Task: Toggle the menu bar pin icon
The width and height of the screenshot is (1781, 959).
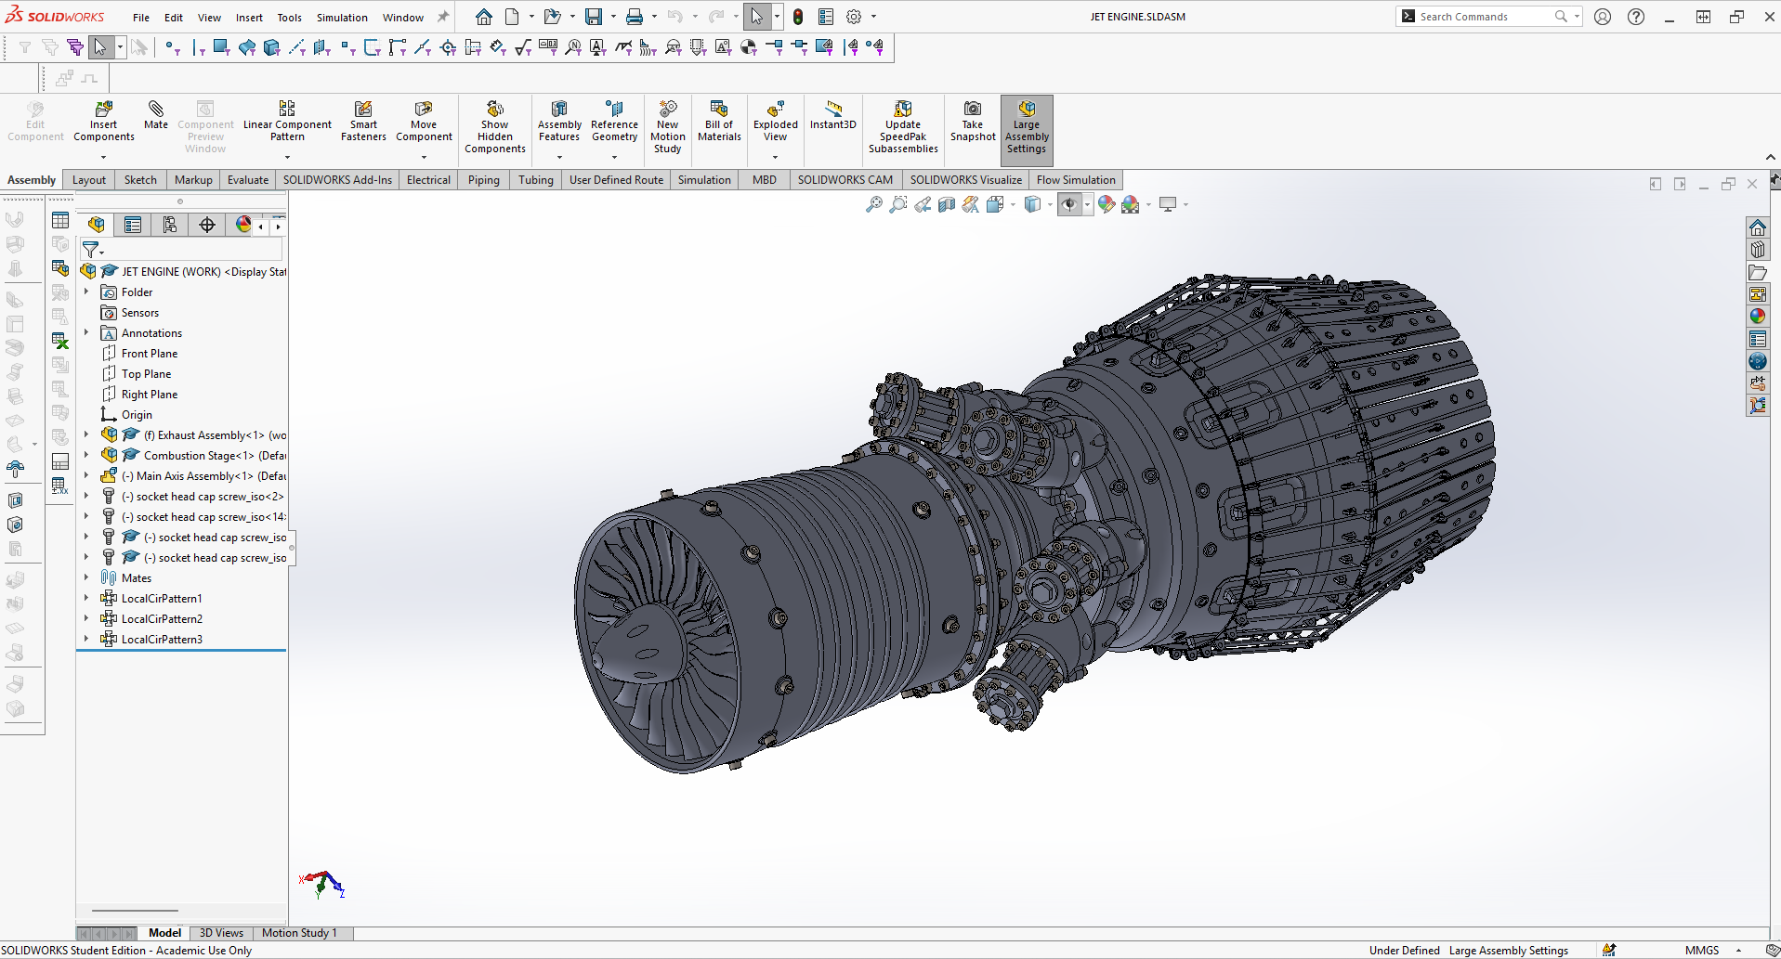Action: coord(443,17)
